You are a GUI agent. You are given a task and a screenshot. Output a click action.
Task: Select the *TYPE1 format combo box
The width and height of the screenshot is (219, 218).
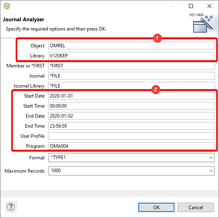[132, 158]
